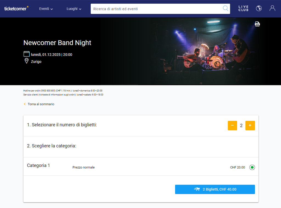Viewport: 281px width, 208px height.
Task: Increase ticket count with plus button
Action: coord(250,126)
